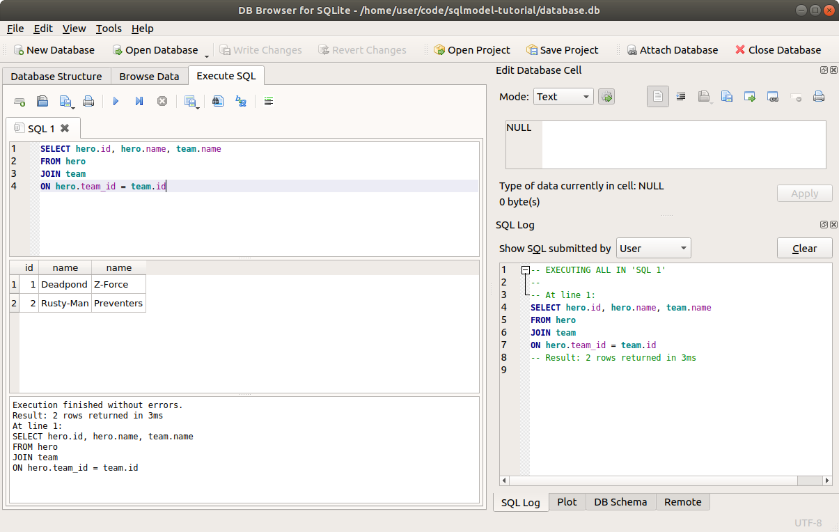Screen dimensions: 839x532
Task: Open the Mode dropdown set to Text
Action: click(x=563, y=97)
